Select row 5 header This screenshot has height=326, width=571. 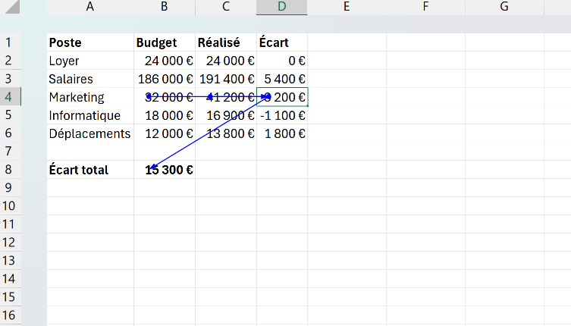10,115
